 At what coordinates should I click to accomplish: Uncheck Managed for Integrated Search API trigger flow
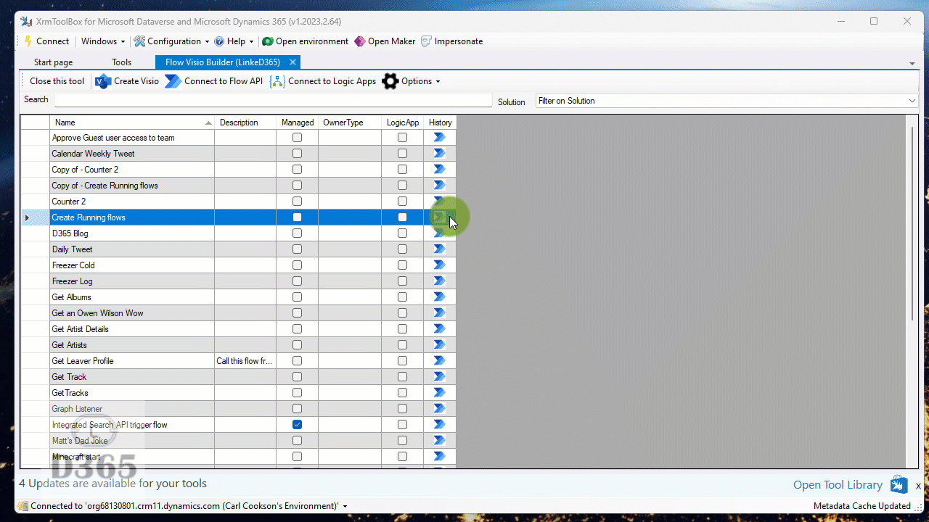coord(297,424)
